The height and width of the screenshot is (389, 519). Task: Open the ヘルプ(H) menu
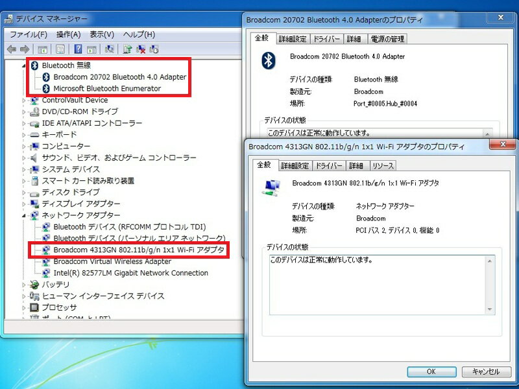(139, 35)
